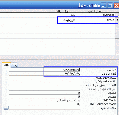
Task: Click the مفهرس property value لا
Action: click(x=44, y=96)
